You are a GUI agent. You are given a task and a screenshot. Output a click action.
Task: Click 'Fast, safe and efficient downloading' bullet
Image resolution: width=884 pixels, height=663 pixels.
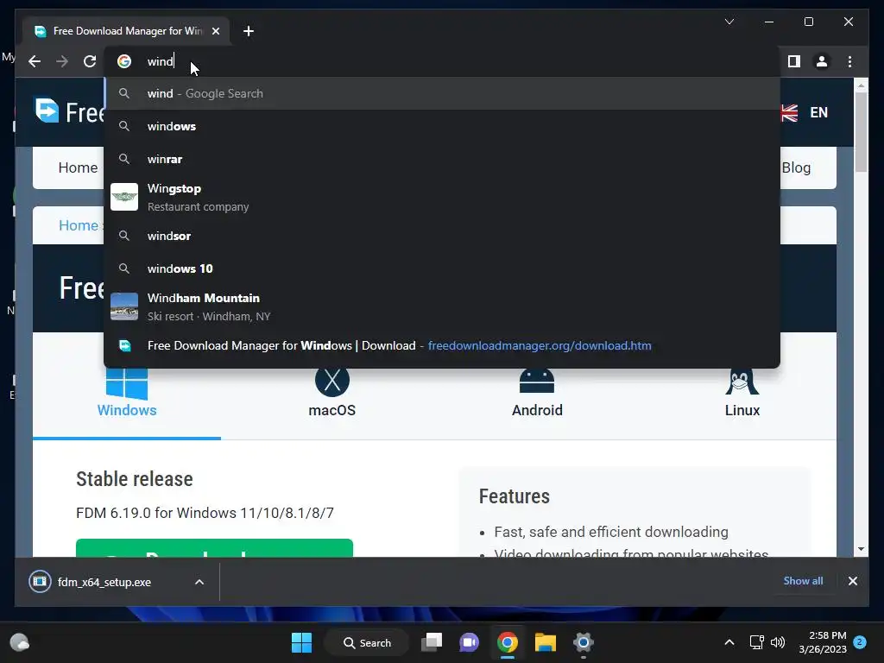[611, 532]
